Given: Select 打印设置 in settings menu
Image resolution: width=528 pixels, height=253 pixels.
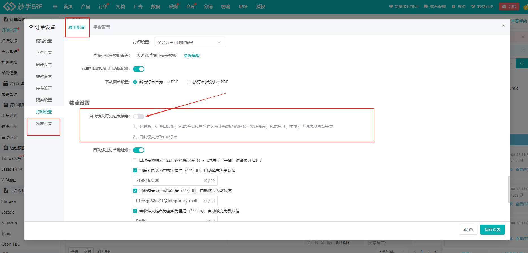Looking at the screenshot, I should 44,112.
